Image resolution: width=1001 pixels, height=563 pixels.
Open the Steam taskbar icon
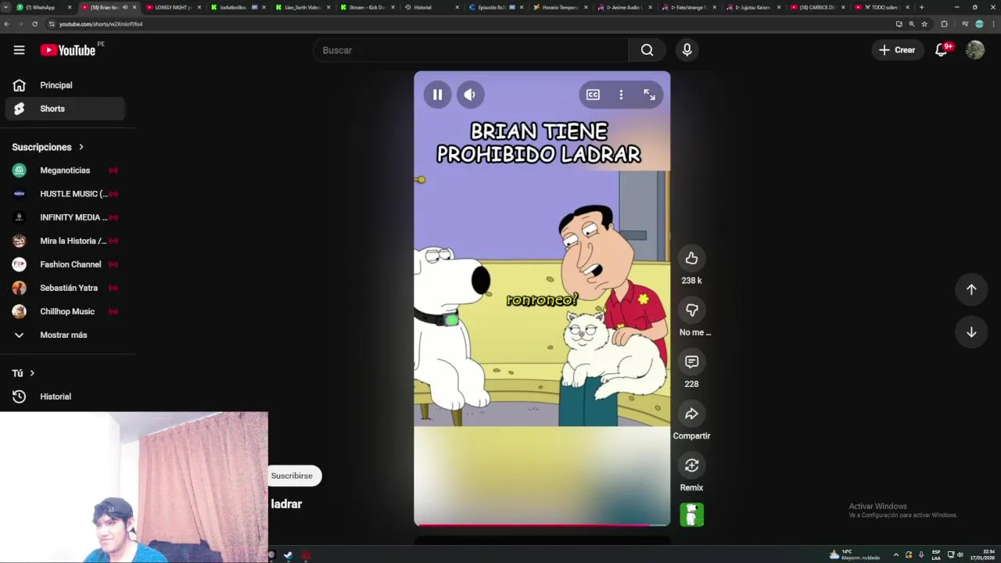coord(288,555)
